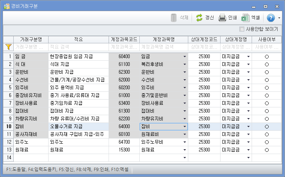Select cell 공사자재 구입비 지급-외주
This screenshot has width=285, height=177.
79,134
